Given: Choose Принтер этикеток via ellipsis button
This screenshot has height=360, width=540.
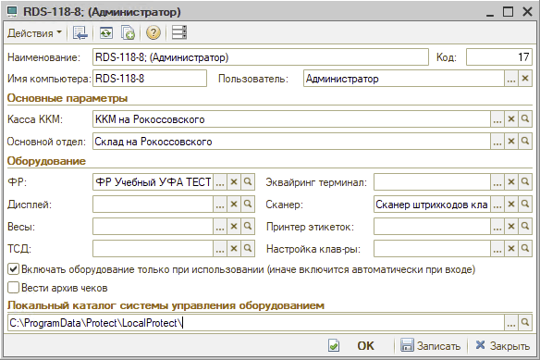Looking at the screenshot, I should click(x=497, y=227).
